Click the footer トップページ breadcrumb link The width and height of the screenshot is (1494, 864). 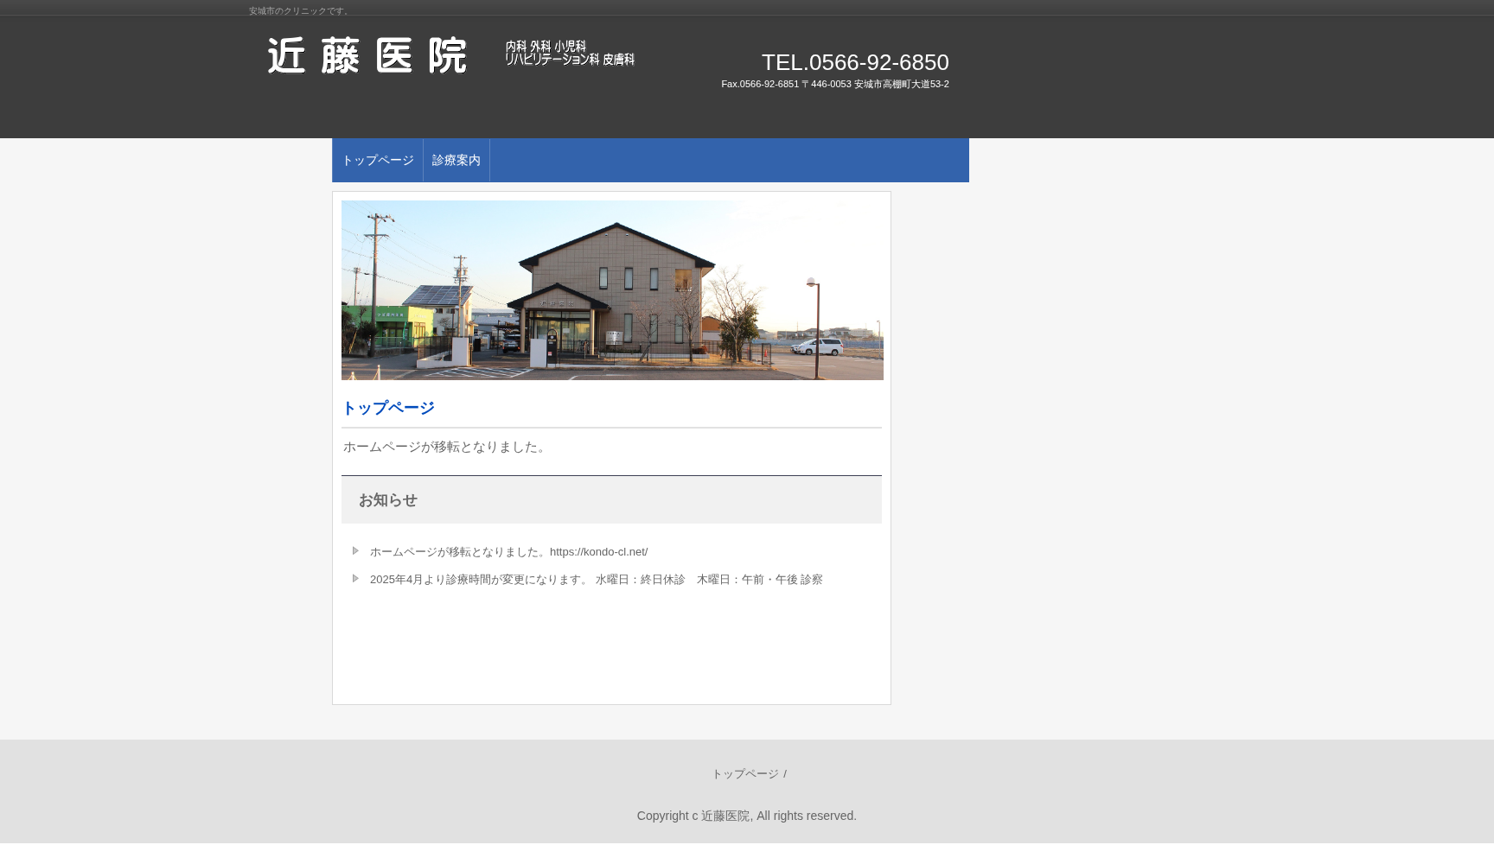745,773
